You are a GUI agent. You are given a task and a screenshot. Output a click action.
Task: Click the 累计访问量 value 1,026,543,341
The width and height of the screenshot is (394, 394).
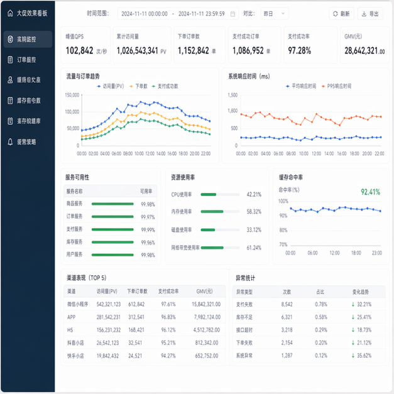tap(137, 50)
